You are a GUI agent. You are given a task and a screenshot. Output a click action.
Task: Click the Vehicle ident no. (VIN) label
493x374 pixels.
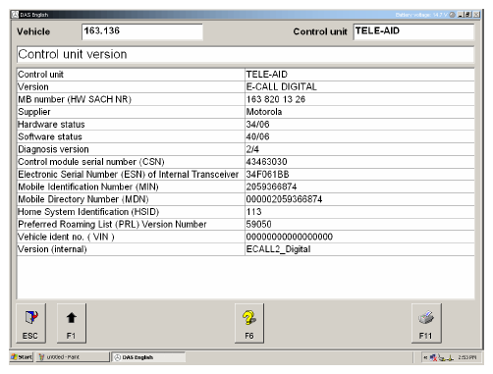pos(66,237)
